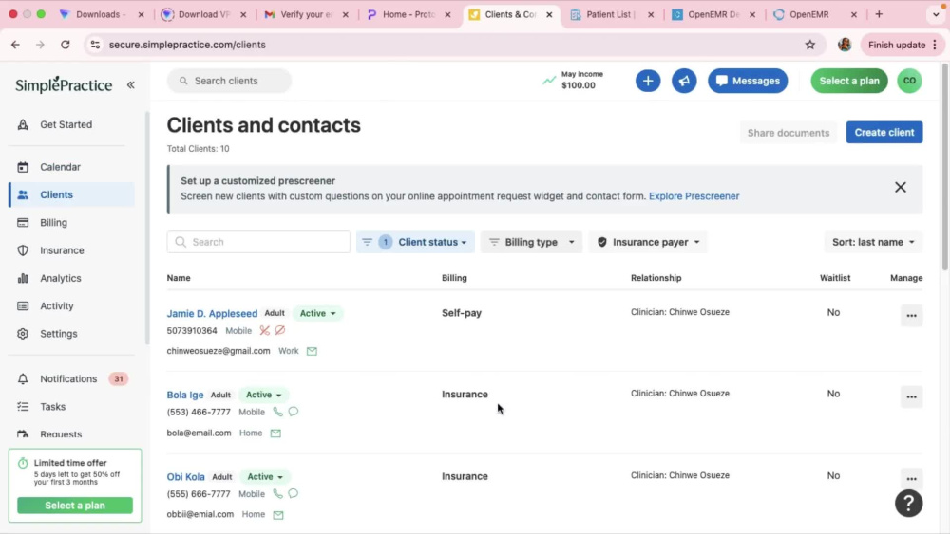Click the blue plus create button
The image size is (950, 534).
pos(648,81)
